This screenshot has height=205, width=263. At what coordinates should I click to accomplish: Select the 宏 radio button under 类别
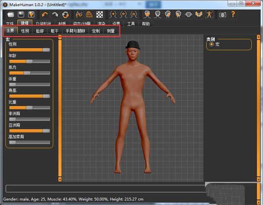212,45
